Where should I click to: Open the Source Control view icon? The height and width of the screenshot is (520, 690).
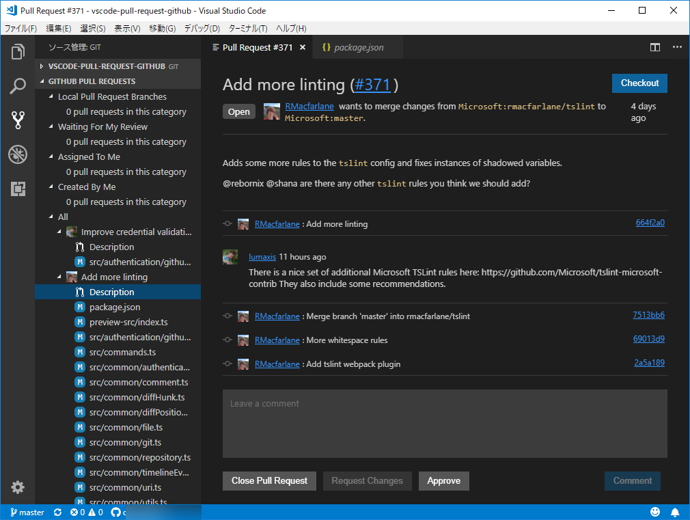[18, 120]
